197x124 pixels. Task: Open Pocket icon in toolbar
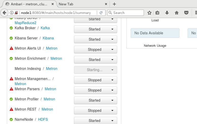click(x=186, y=13)
